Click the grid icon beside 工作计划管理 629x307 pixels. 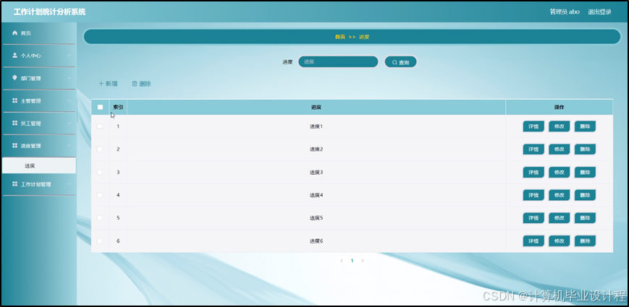[15, 183]
